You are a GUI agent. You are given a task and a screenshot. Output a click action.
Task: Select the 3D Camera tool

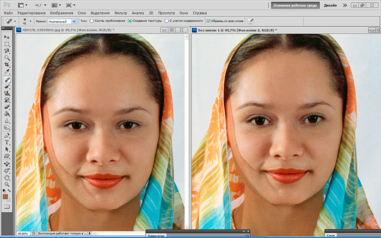point(7,171)
